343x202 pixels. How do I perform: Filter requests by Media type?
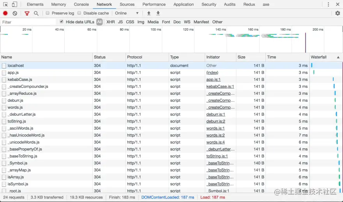pos(153,22)
